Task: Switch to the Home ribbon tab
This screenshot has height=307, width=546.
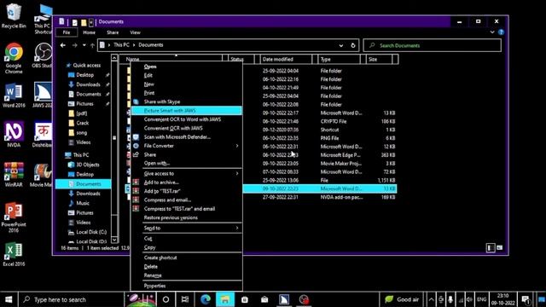Action: coord(89,32)
